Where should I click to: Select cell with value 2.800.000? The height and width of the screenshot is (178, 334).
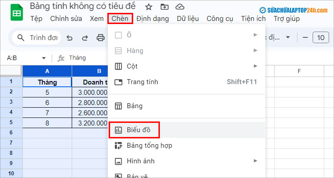[x=90, y=103]
